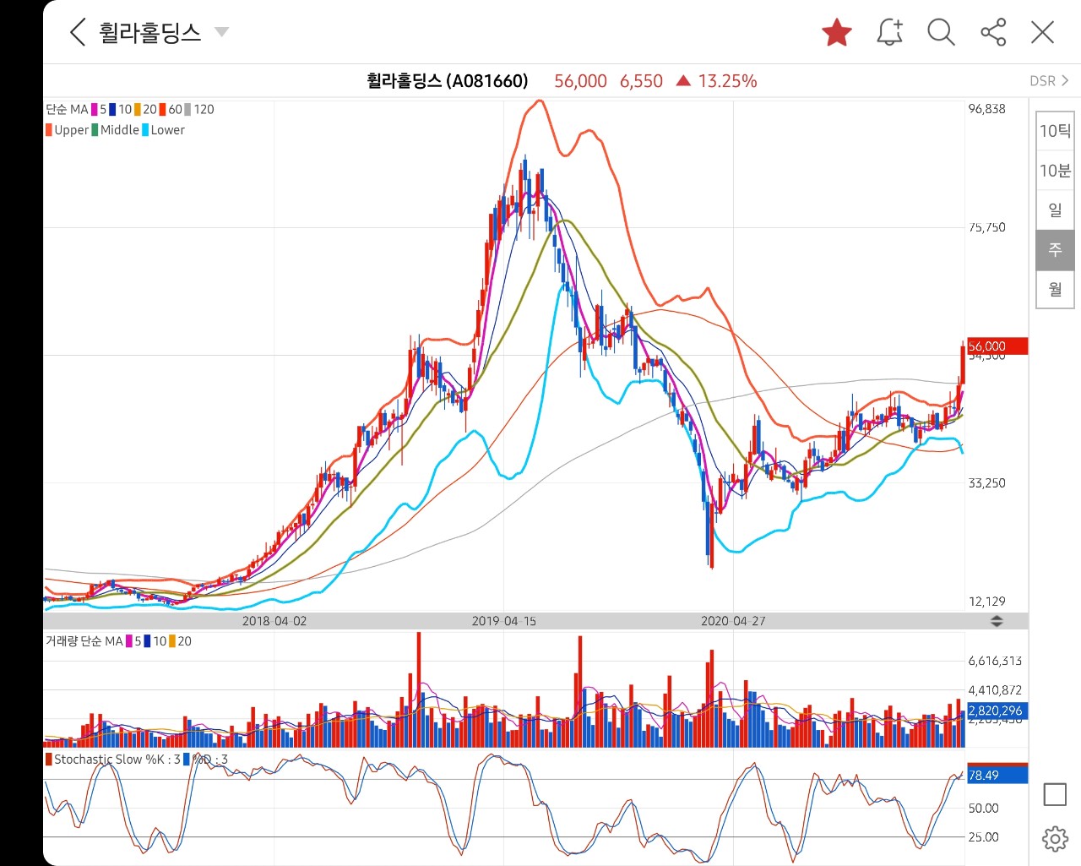The width and height of the screenshot is (1081, 866).
Task: Switch to the 월 (monthly) chart
Action: (x=1055, y=289)
